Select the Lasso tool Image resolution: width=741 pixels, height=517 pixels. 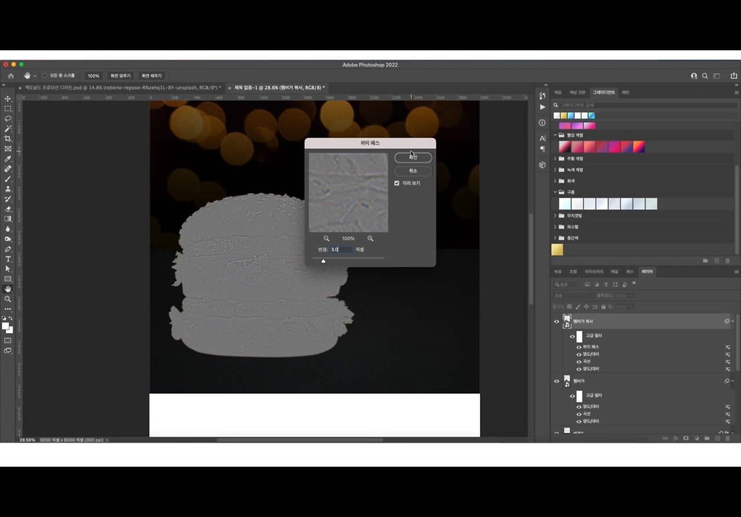coord(8,119)
